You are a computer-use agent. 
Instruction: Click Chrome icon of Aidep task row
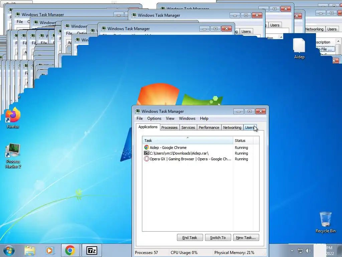[146, 148]
